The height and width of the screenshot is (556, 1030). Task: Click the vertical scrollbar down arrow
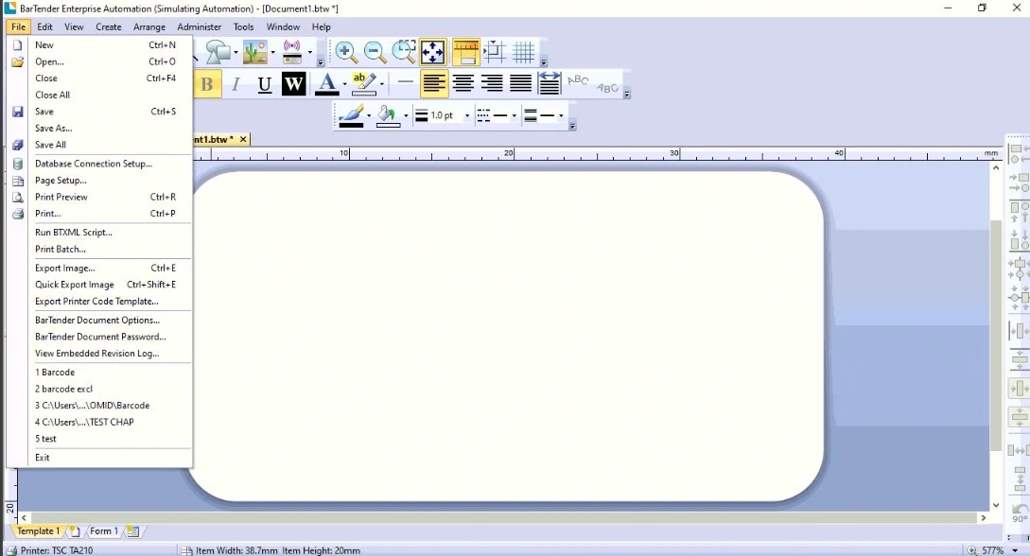pyautogui.click(x=996, y=505)
